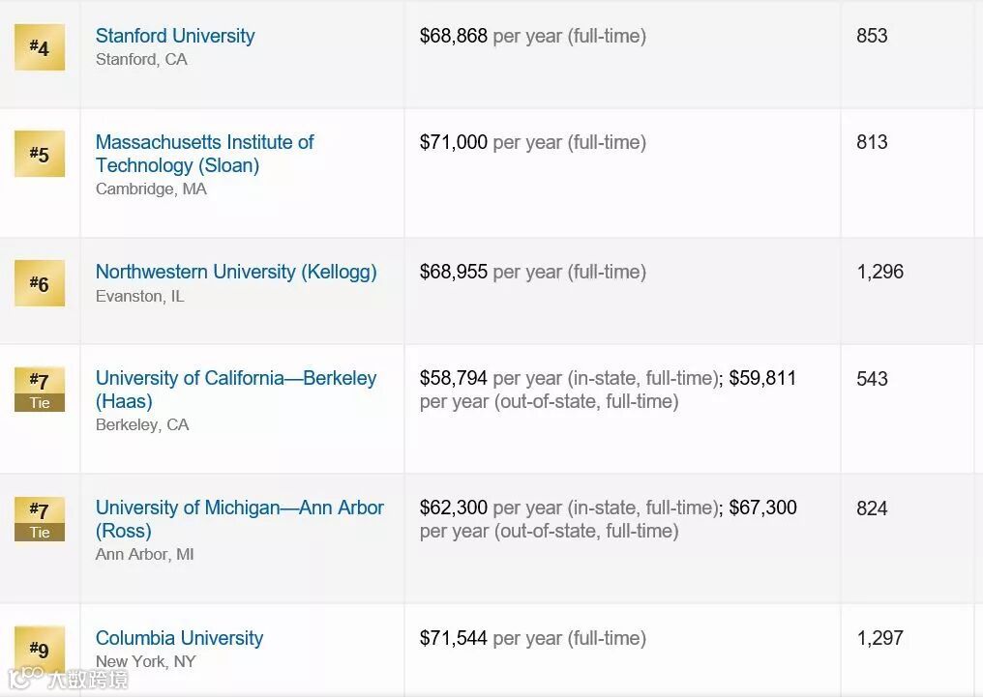Click the #7 Tie badge beside Berkeley
The height and width of the screenshot is (697, 983).
(x=40, y=389)
